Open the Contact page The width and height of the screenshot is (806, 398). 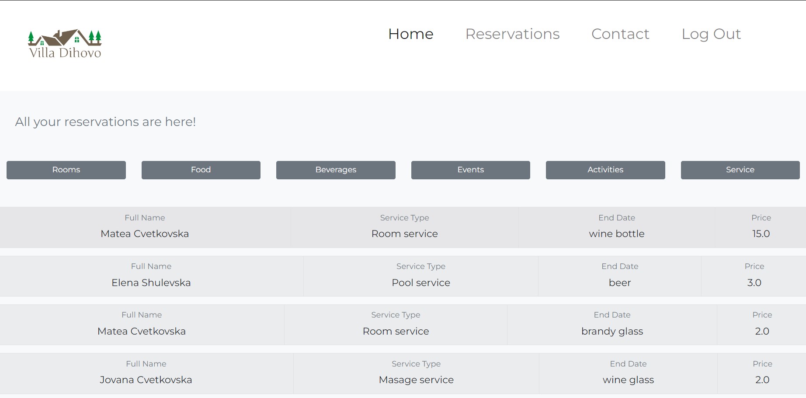click(620, 34)
